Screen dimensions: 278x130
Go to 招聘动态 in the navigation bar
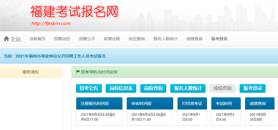[x=62, y=39]
